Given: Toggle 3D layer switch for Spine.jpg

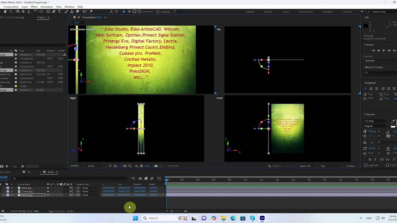Looking at the screenshot, I should click(71, 195).
